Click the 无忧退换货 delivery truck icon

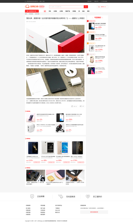point(60,196)
